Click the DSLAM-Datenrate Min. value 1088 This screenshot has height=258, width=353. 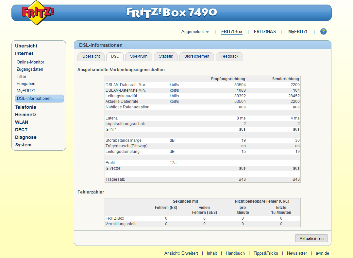pyautogui.click(x=241, y=90)
